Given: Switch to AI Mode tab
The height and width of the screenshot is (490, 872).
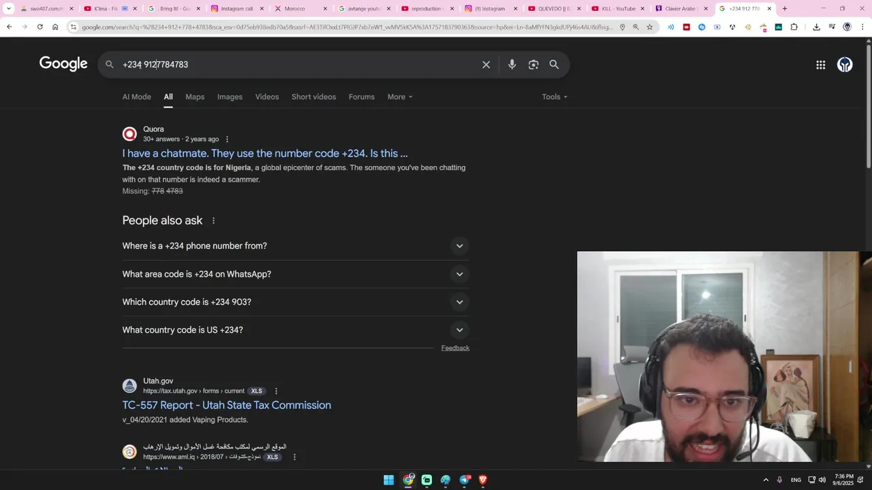Looking at the screenshot, I should 137,97.
